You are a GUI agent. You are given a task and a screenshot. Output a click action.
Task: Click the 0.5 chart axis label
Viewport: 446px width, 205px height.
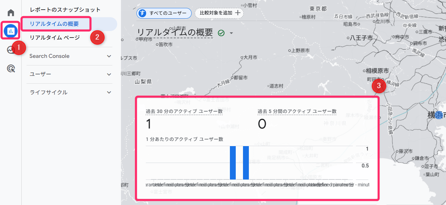click(365, 166)
